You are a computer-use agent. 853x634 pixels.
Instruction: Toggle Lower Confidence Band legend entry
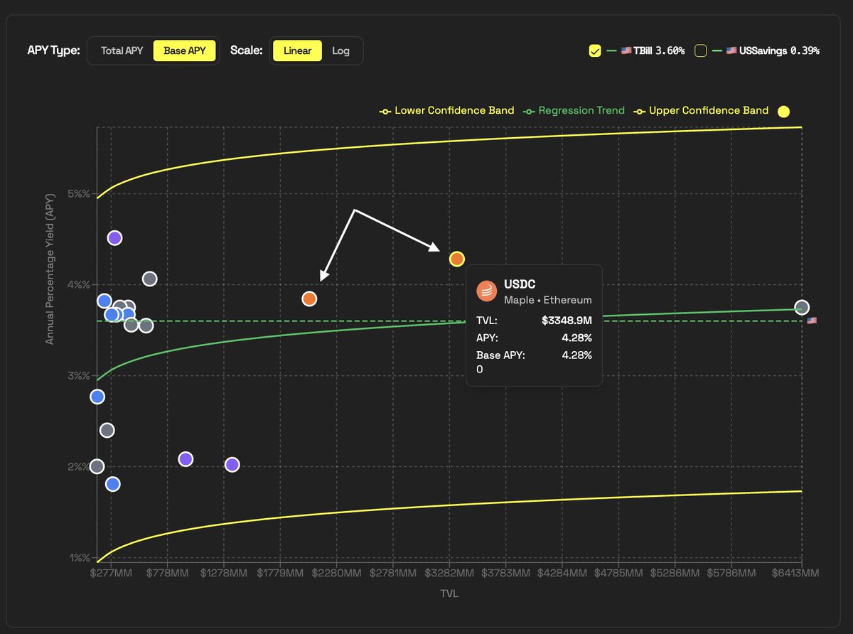(x=447, y=111)
